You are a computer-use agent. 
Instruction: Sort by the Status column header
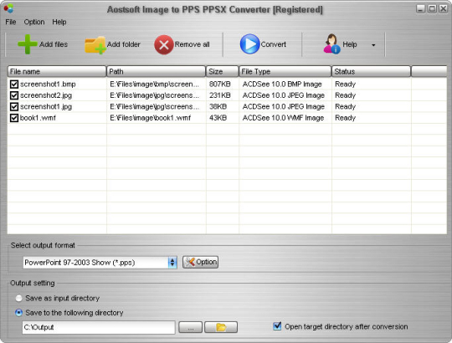click(x=371, y=71)
